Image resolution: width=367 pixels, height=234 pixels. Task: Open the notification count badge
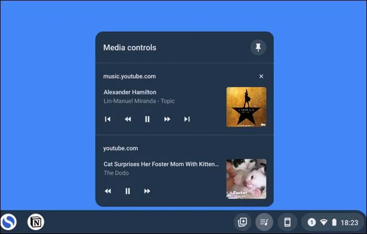(312, 222)
